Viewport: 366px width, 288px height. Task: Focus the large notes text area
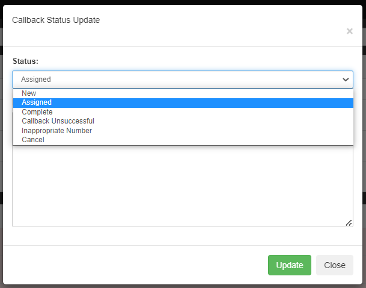click(x=183, y=186)
